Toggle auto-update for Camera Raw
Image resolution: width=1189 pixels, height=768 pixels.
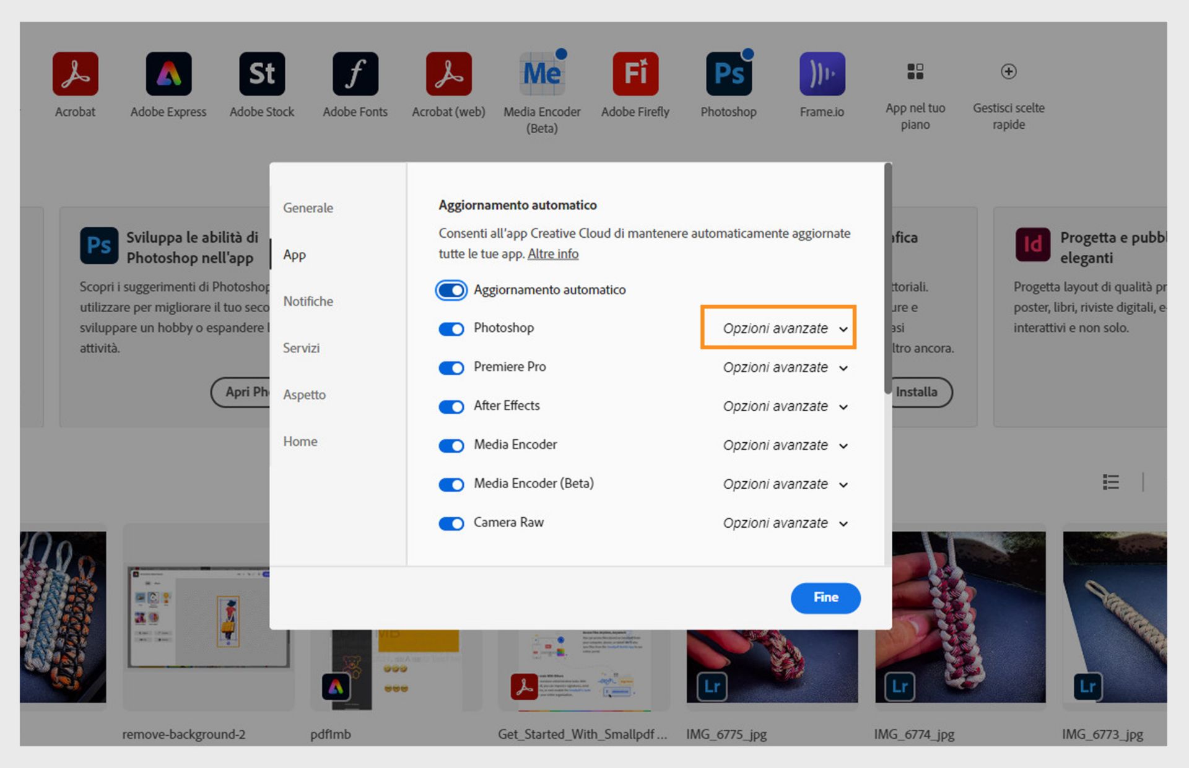click(x=451, y=524)
